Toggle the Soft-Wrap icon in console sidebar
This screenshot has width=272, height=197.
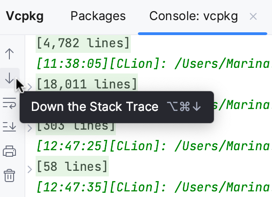click(9, 103)
